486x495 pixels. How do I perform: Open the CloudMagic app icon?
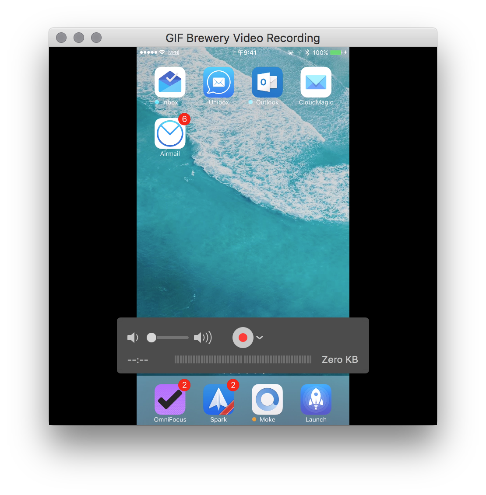316,82
